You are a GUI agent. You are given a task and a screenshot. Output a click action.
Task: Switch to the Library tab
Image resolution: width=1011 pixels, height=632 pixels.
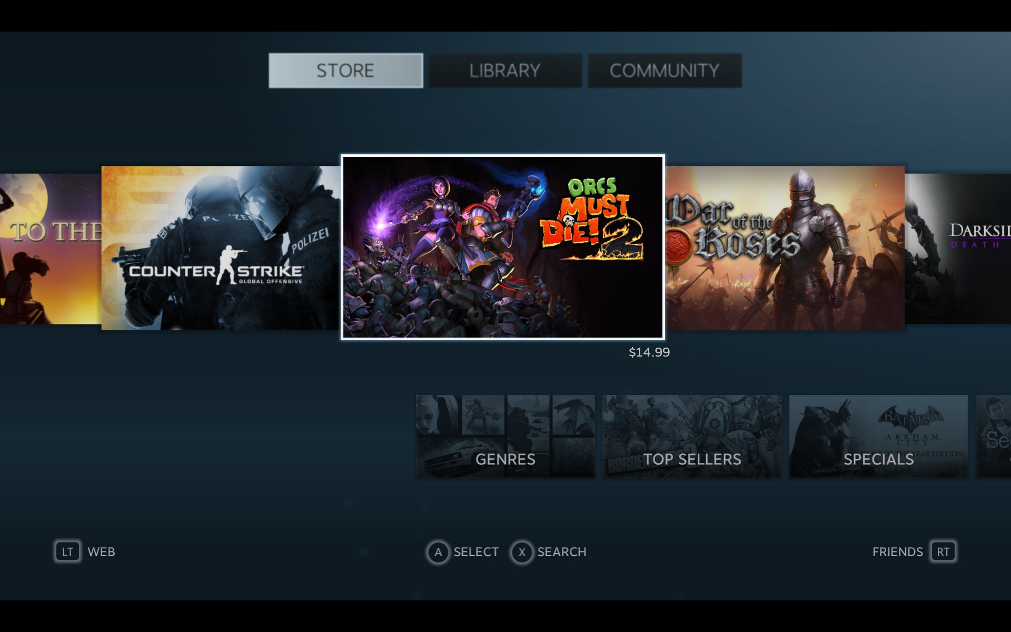tap(504, 71)
